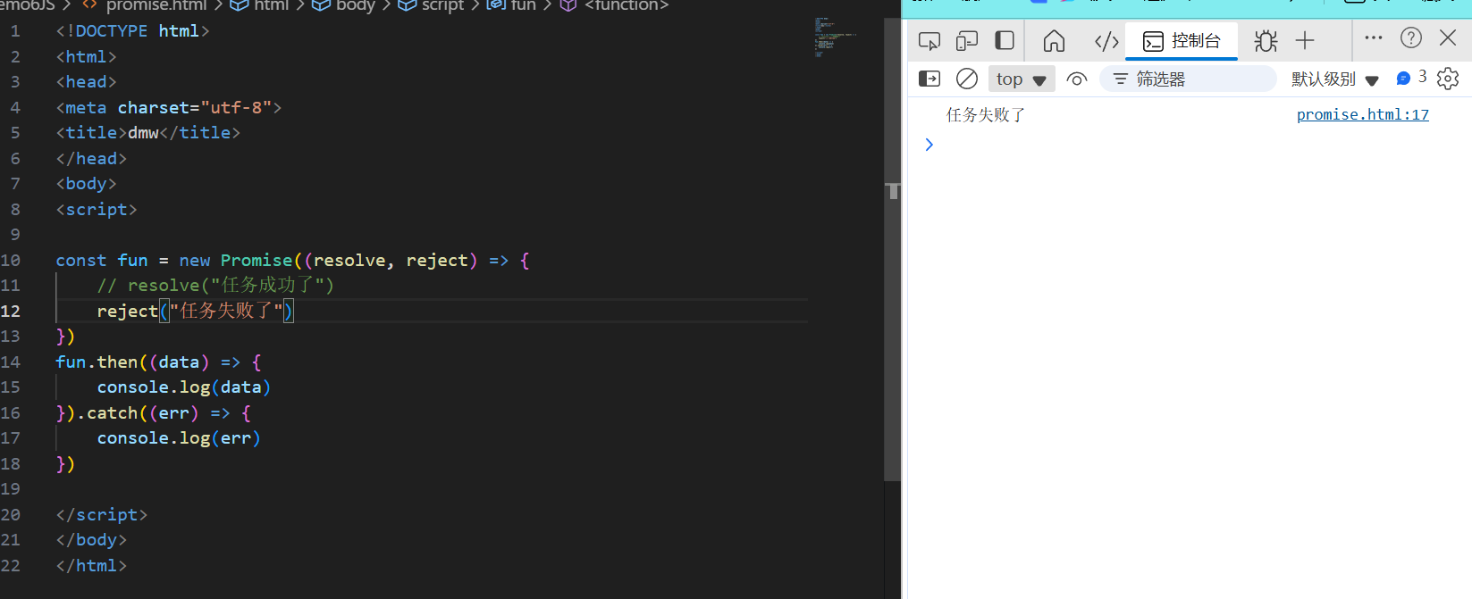Open the 默认级别 log levels dropdown
Image resolution: width=1472 pixels, height=599 pixels.
pyautogui.click(x=1334, y=79)
